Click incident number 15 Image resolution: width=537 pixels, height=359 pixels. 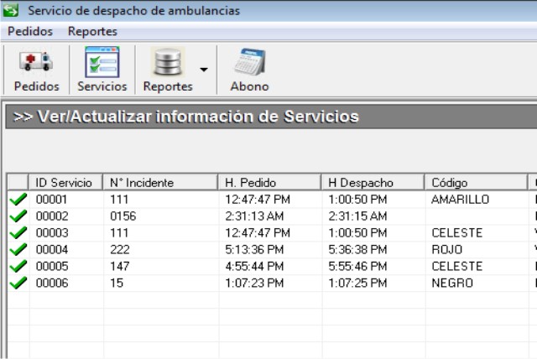[117, 283]
